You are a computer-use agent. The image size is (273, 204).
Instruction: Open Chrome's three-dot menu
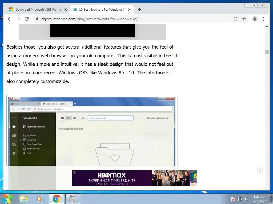click(263, 19)
